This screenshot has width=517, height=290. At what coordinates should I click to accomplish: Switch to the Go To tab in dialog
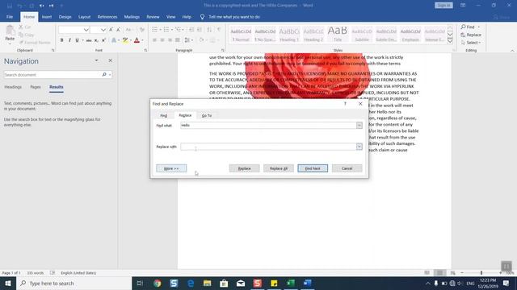pyautogui.click(x=207, y=115)
